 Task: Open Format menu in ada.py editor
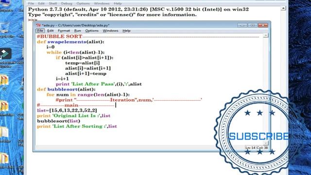pos(64,31)
